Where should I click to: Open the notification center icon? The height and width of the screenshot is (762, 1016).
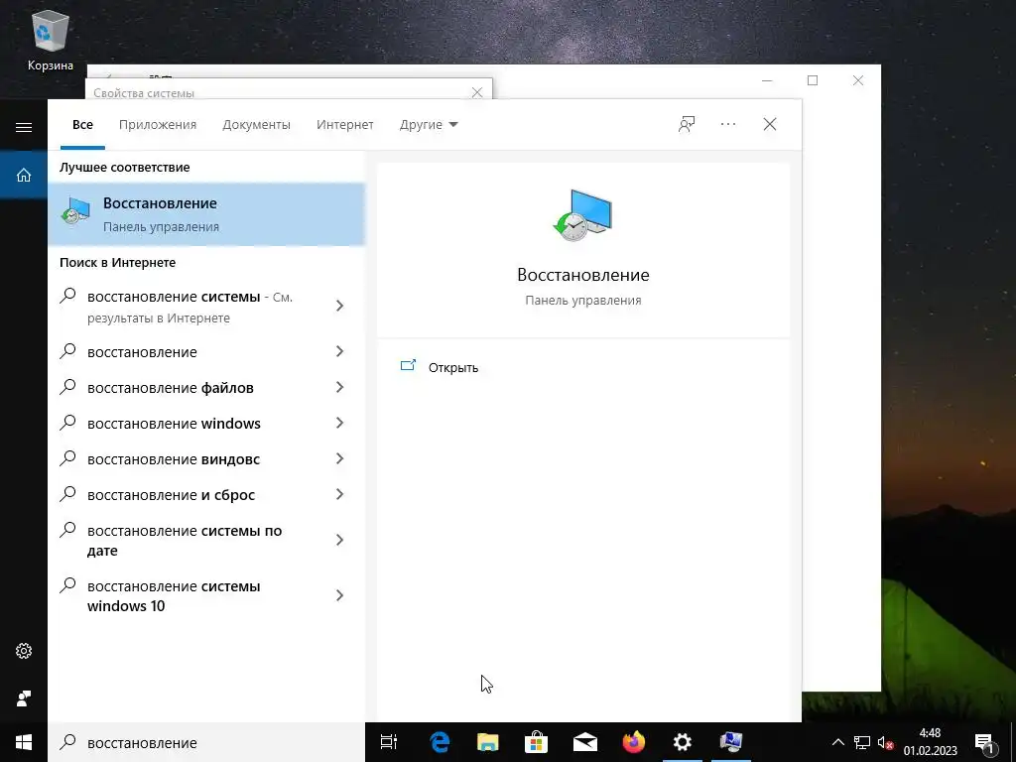pos(984,742)
